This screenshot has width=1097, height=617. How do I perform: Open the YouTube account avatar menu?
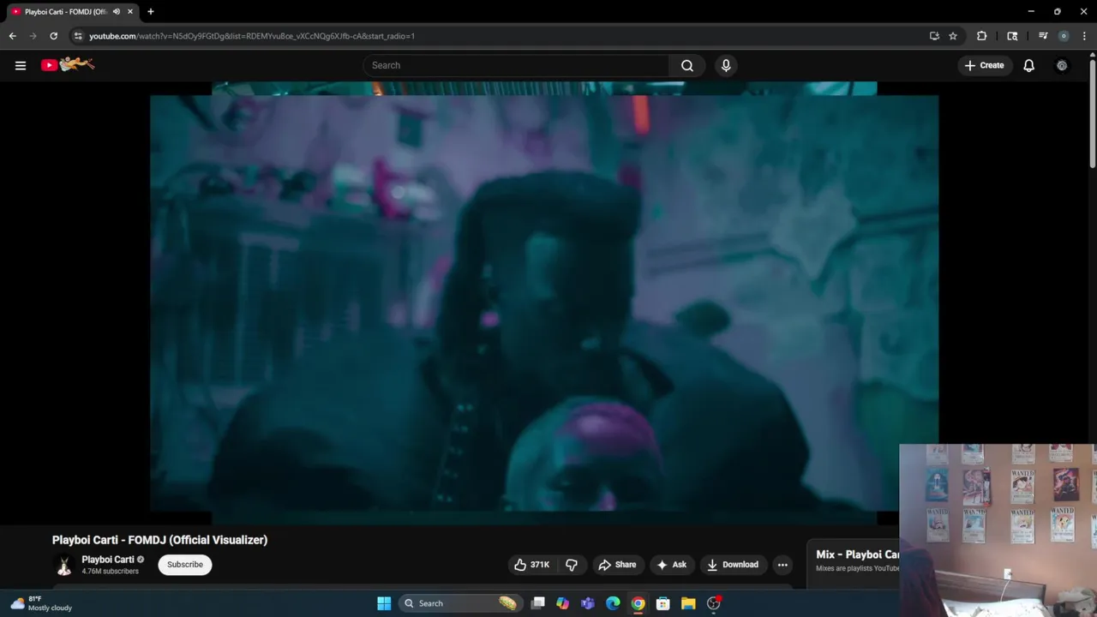pyautogui.click(x=1062, y=65)
